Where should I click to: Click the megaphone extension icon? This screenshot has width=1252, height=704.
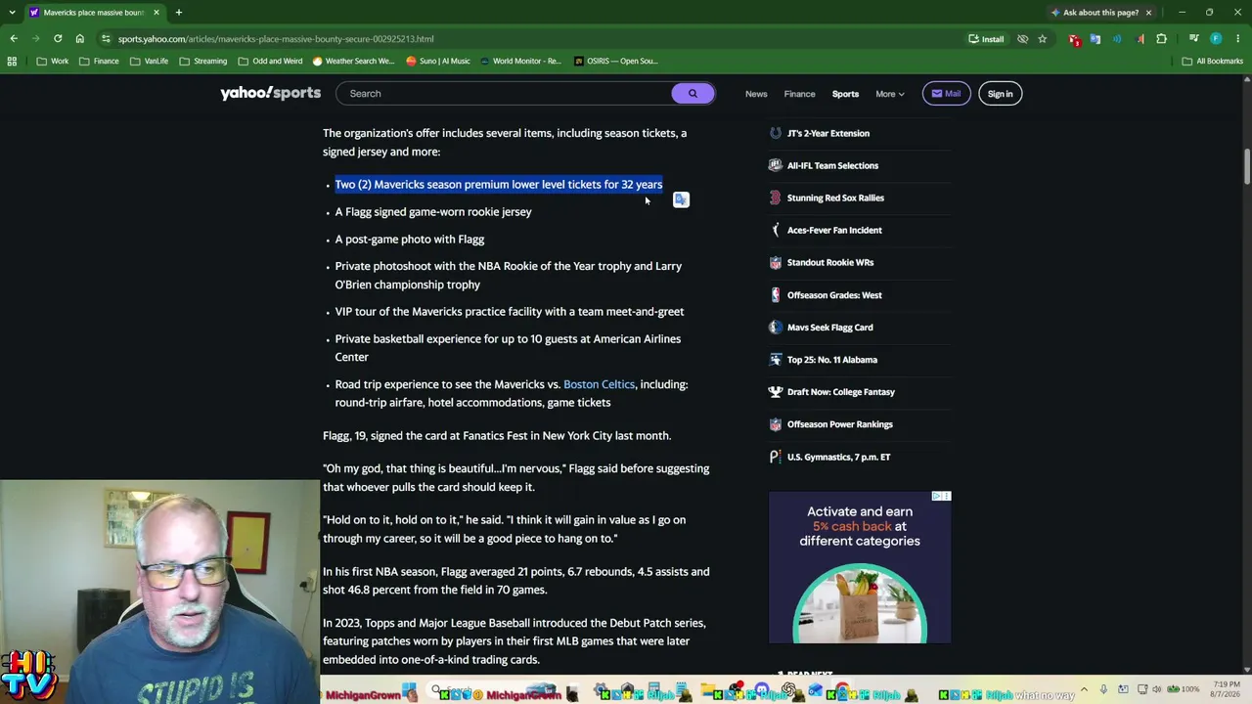[1140, 39]
